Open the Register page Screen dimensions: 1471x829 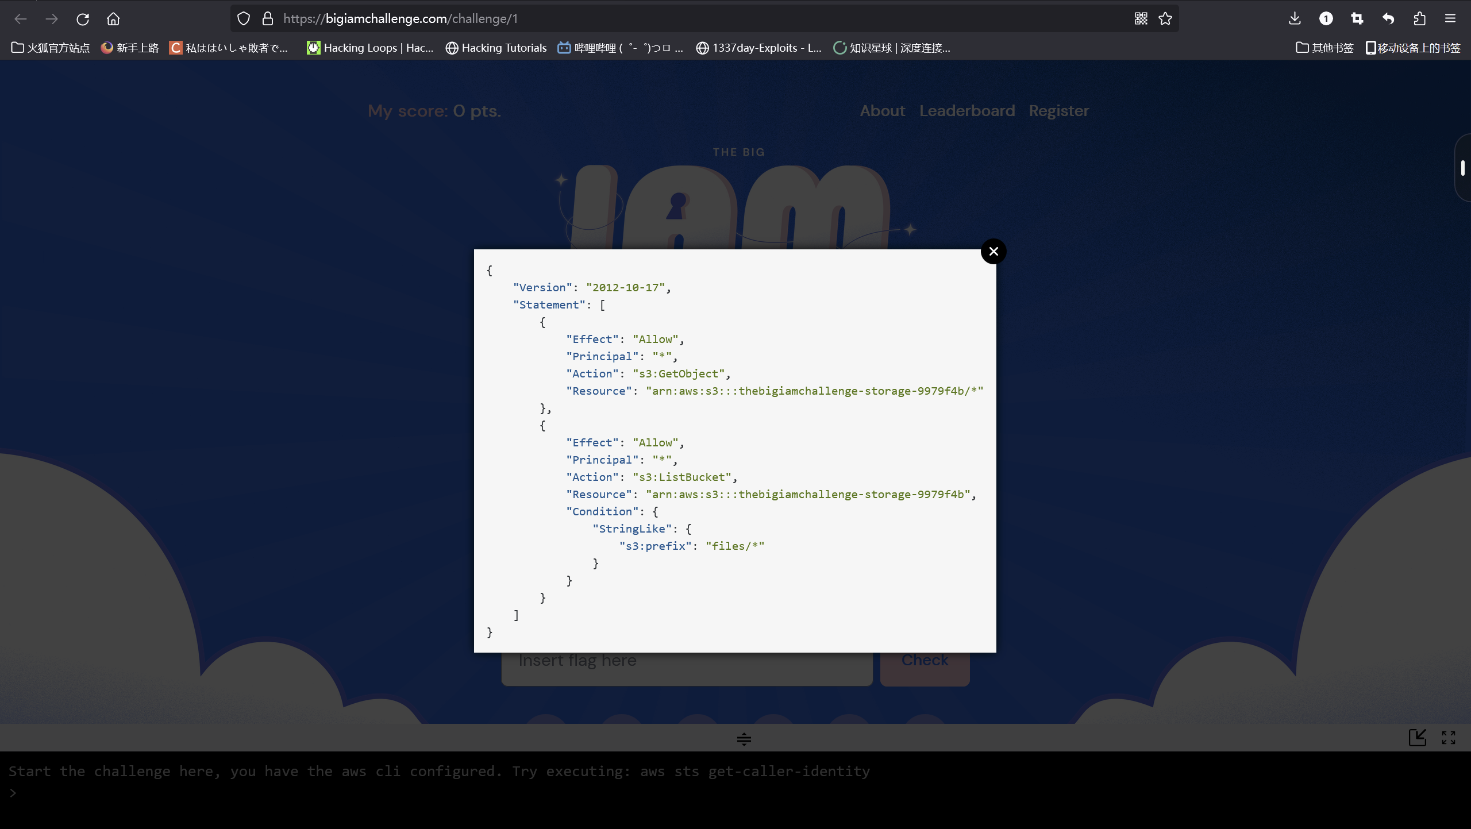[1059, 111]
